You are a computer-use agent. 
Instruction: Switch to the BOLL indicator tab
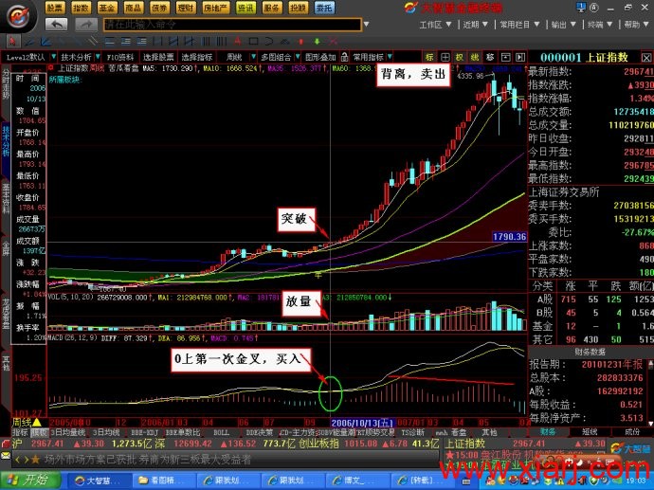pos(221,432)
